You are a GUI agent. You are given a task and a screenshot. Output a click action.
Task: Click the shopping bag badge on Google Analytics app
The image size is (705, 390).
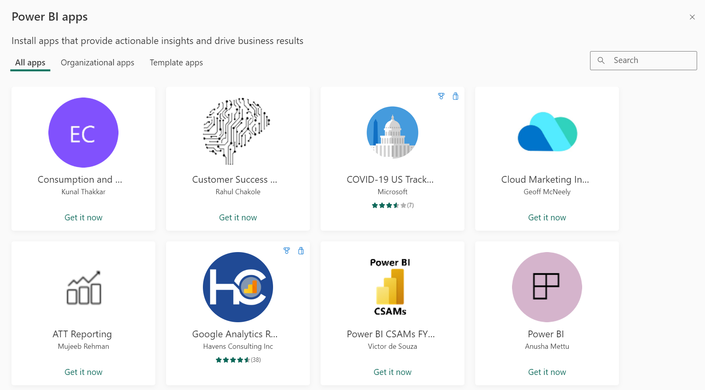point(301,250)
